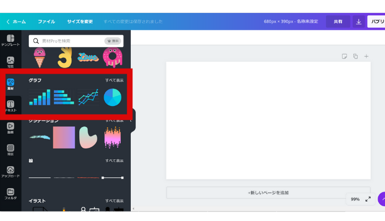Open the 写真 photos sidebar tab
The width and height of the screenshot is (385, 221).
click(10, 62)
